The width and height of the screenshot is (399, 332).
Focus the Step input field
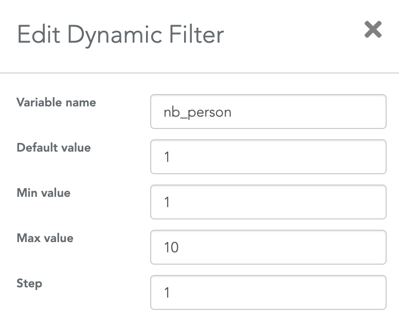(268, 292)
